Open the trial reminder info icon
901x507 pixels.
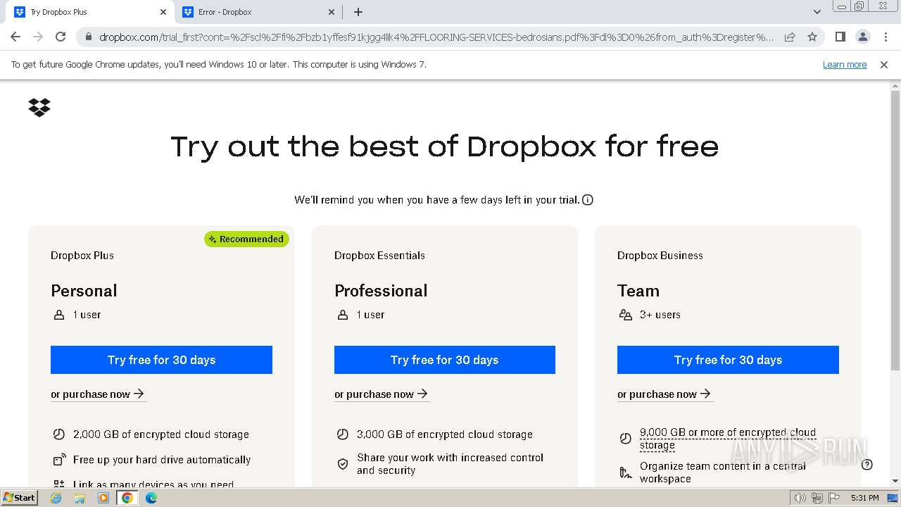(588, 200)
